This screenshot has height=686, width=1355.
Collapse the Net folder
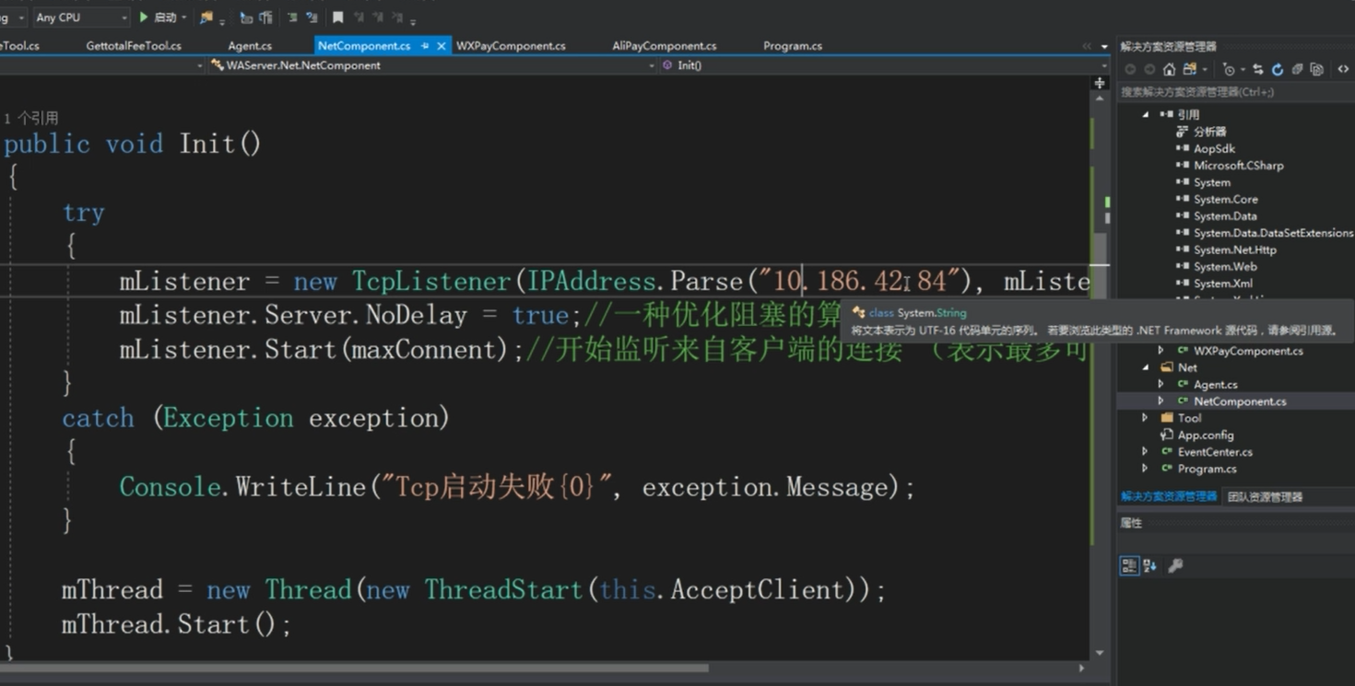tap(1146, 367)
